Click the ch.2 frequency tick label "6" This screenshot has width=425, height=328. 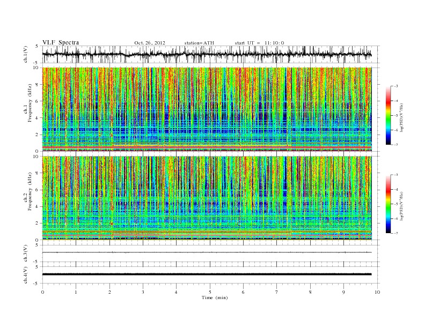tap(38, 190)
